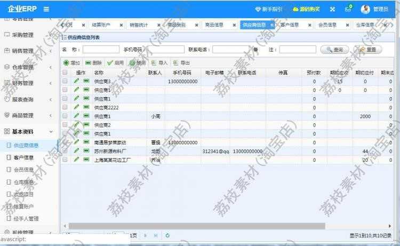Edit 供应商2 using its pencil icon
Viewport: 400px width, 246px height.
76,125
